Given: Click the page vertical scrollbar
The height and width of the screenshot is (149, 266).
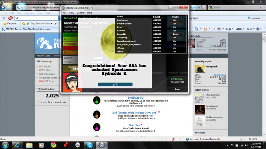Looking at the screenshot, I should pyautogui.click(x=264, y=85).
